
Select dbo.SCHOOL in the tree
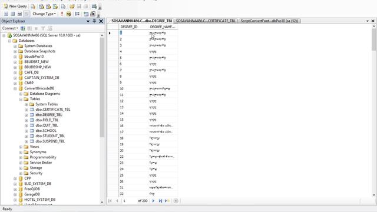[x=46, y=131]
